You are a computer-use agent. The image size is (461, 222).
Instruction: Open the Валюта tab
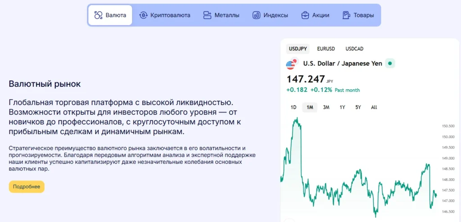pyautogui.click(x=110, y=15)
